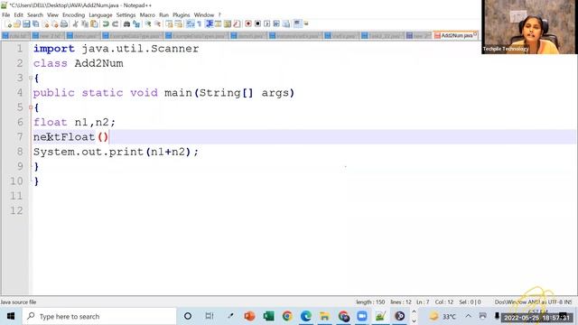This screenshot has height=325, width=578.
Task: Click on 'class Add2Num' text
Action: click(x=79, y=63)
